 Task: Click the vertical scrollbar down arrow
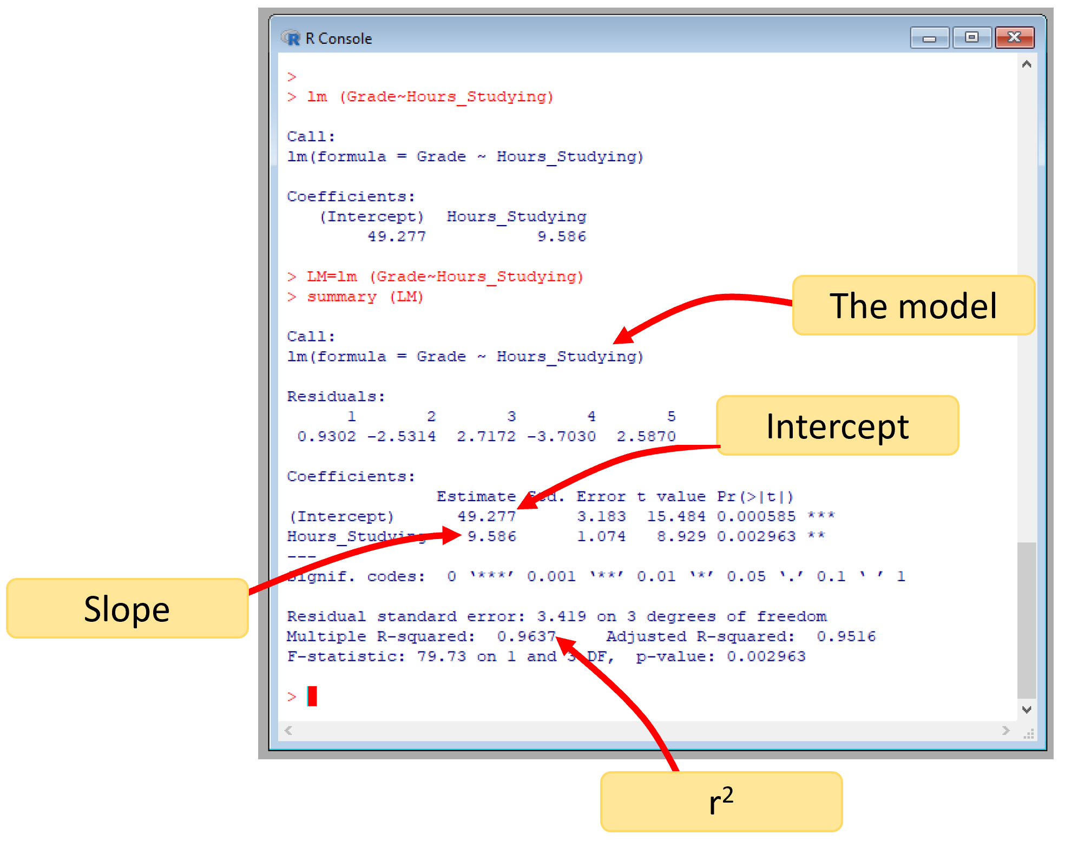[1027, 709]
